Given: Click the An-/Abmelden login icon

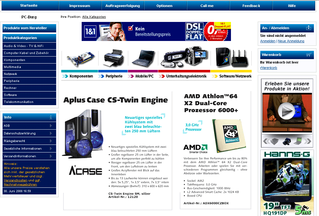Looking at the screenshot, I should (308, 28).
